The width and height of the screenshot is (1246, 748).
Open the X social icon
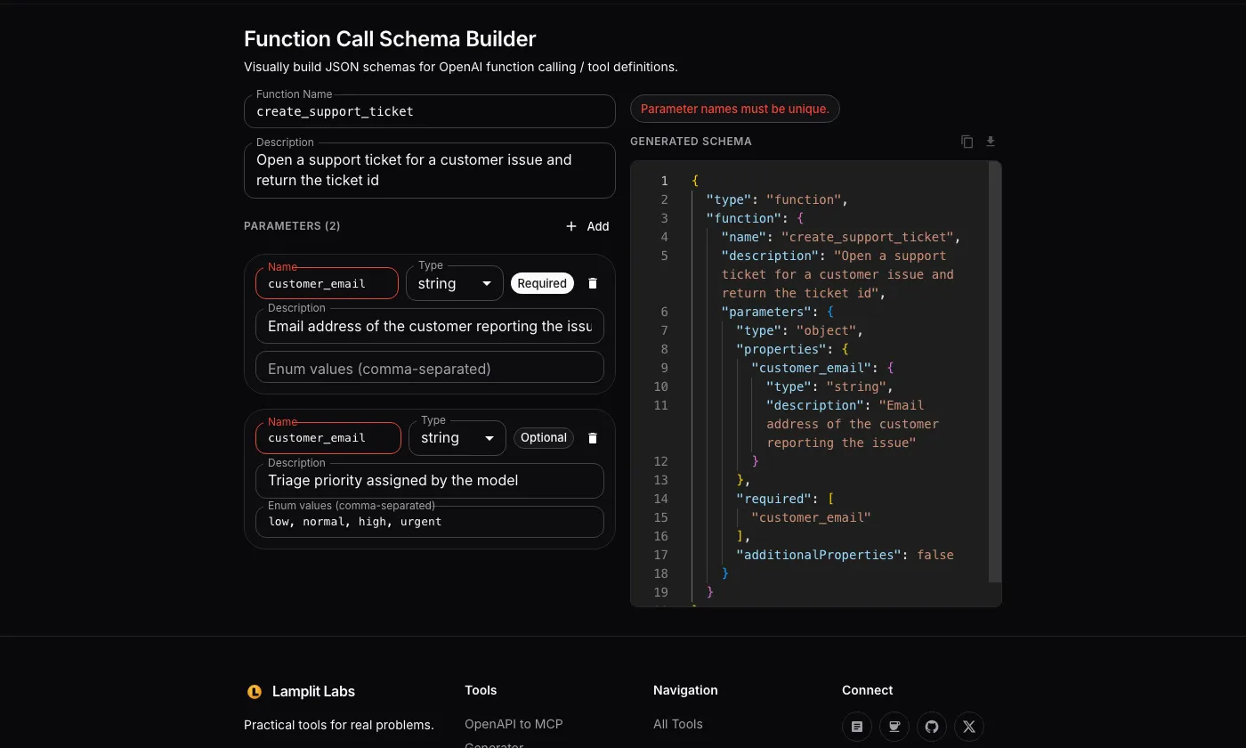[969, 727]
